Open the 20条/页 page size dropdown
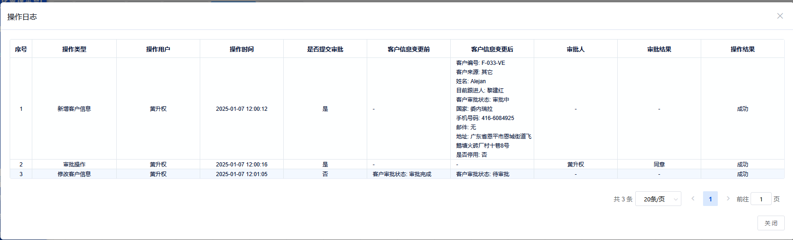Viewport: 793px width, 240px height. click(x=658, y=199)
